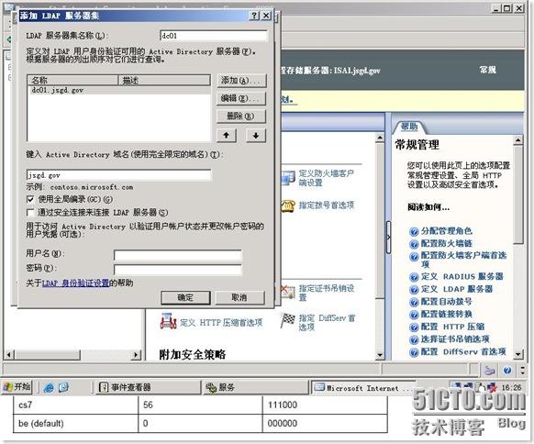Open help topic 配置 HTTP 压缩

point(452,327)
